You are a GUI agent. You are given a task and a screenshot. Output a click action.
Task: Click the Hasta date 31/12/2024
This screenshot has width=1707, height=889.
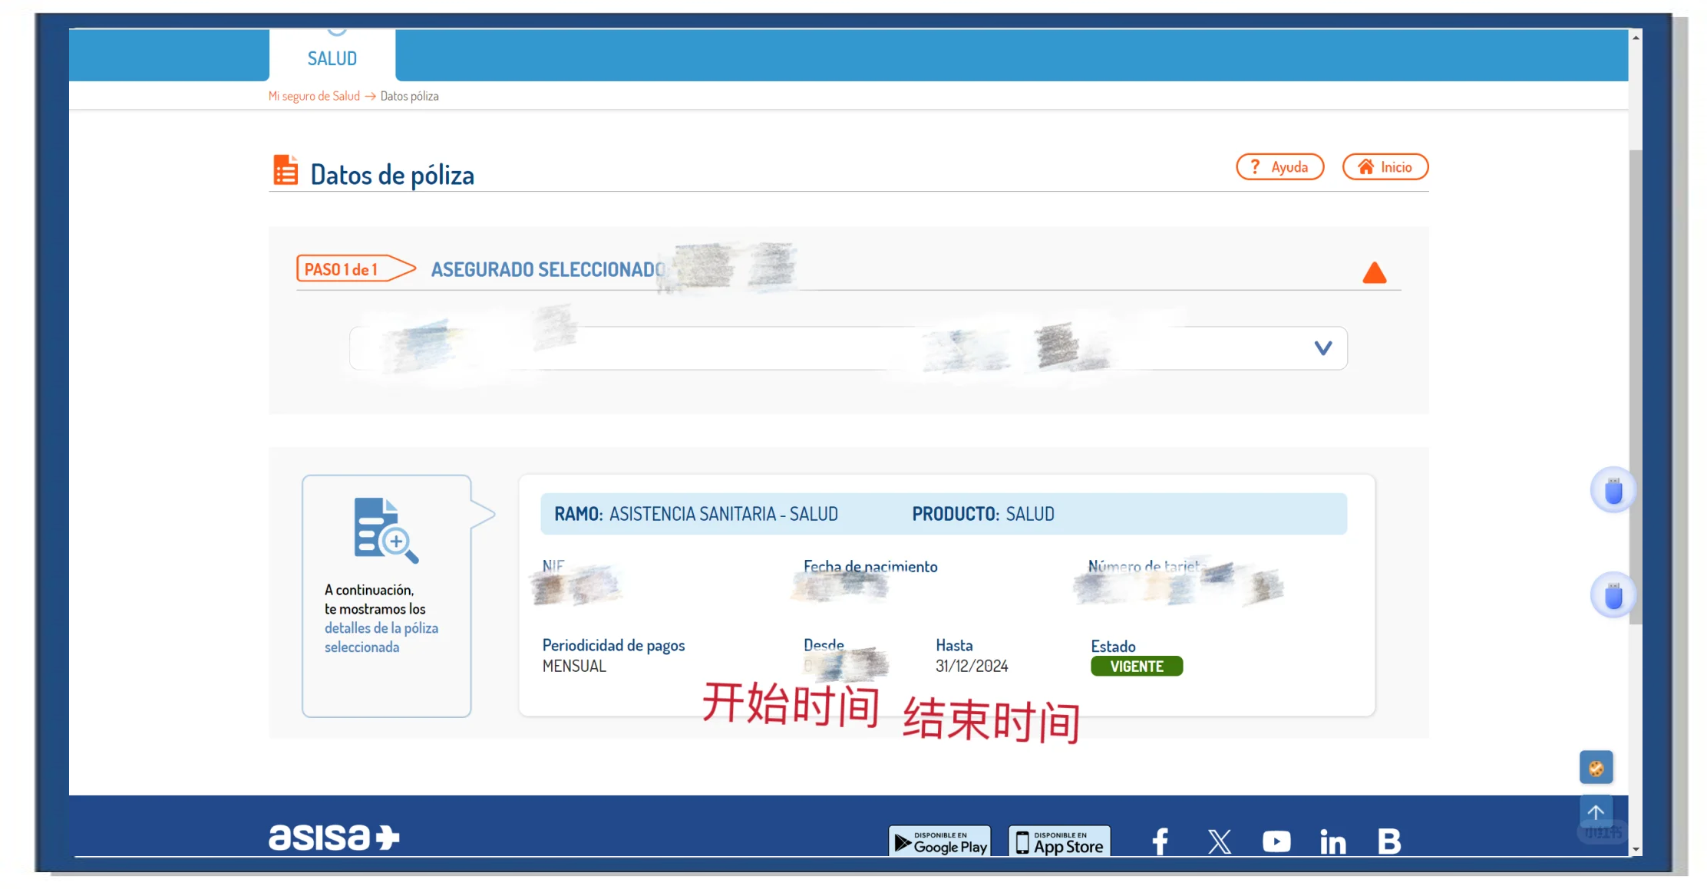[972, 667]
